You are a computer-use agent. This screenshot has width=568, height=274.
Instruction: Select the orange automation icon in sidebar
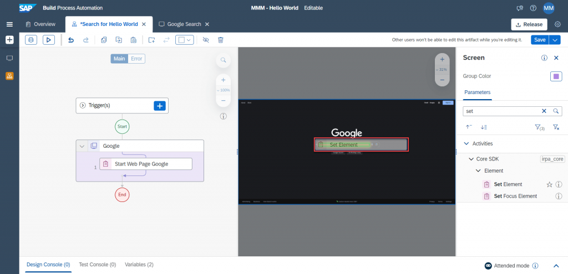click(x=10, y=76)
